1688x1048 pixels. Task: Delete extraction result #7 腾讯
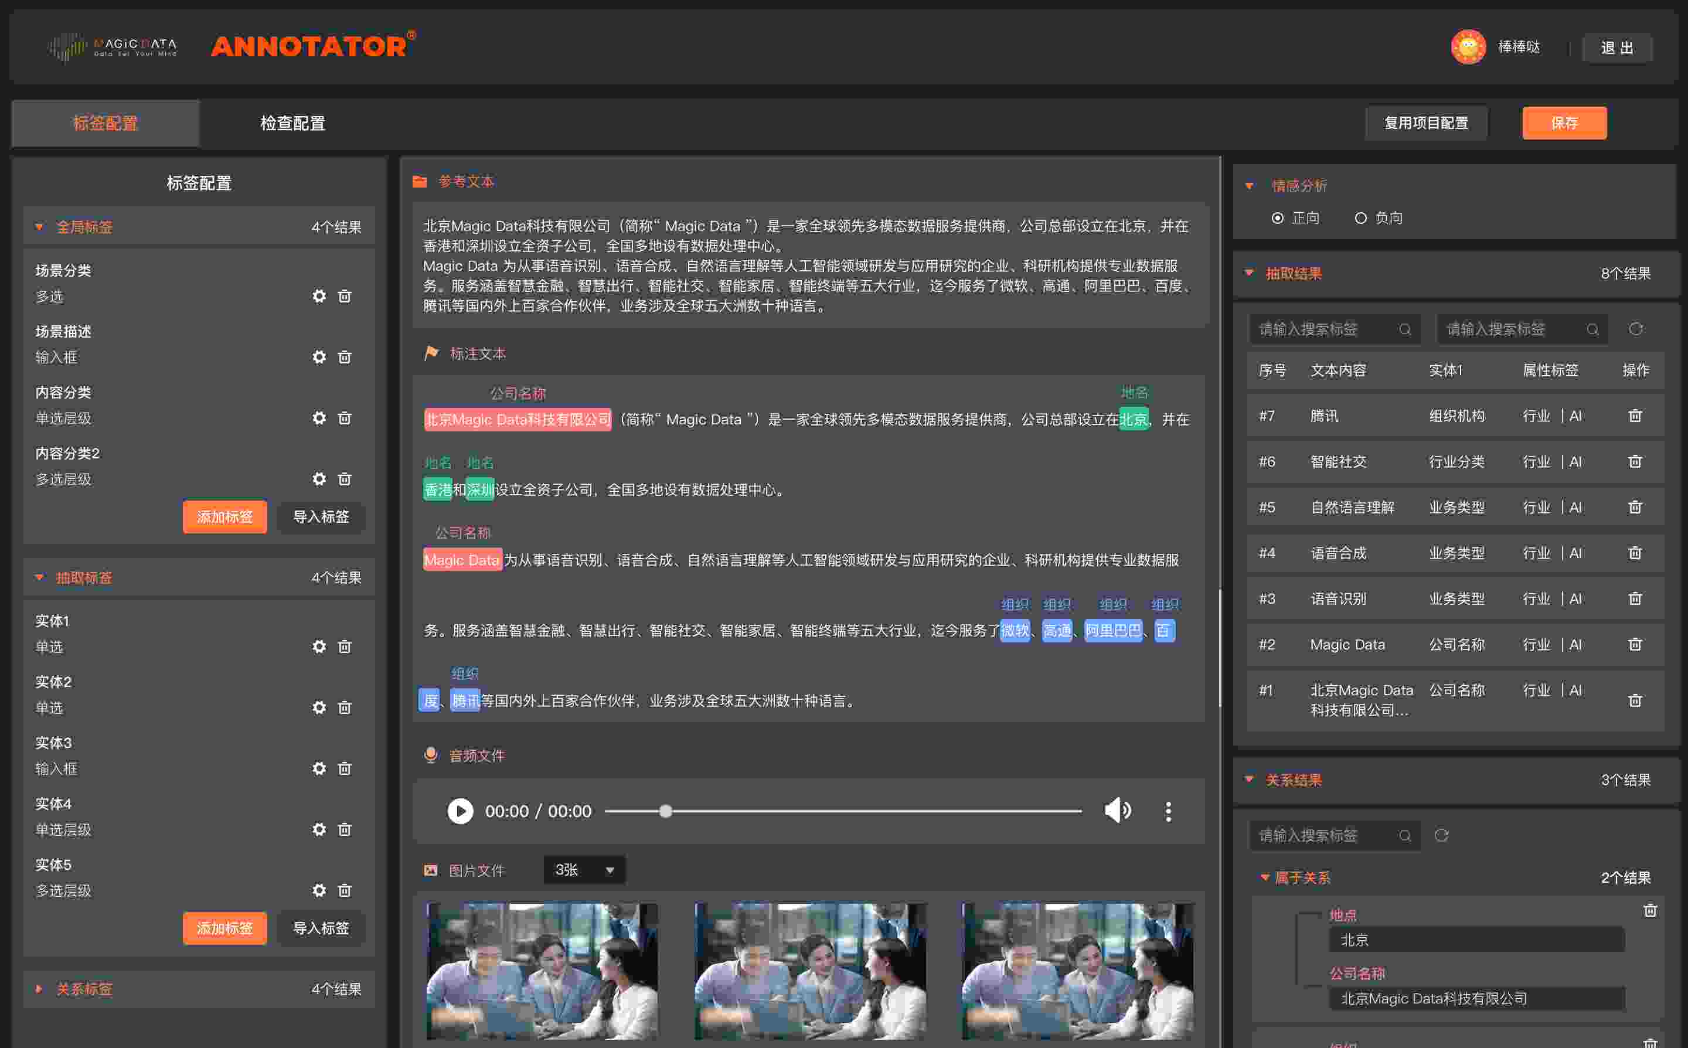pyautogui.click(x=1635, y=415)
